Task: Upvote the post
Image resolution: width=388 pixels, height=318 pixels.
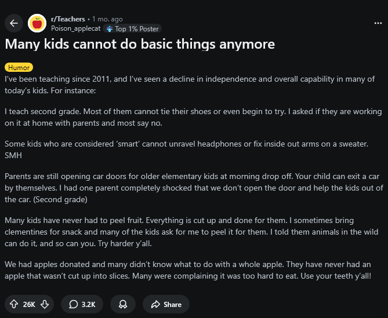Action: click(13, 304)
